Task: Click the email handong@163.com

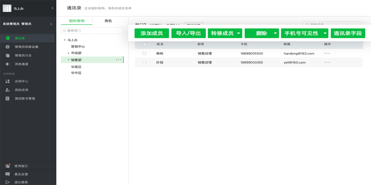Action: (x=299, y=53)
